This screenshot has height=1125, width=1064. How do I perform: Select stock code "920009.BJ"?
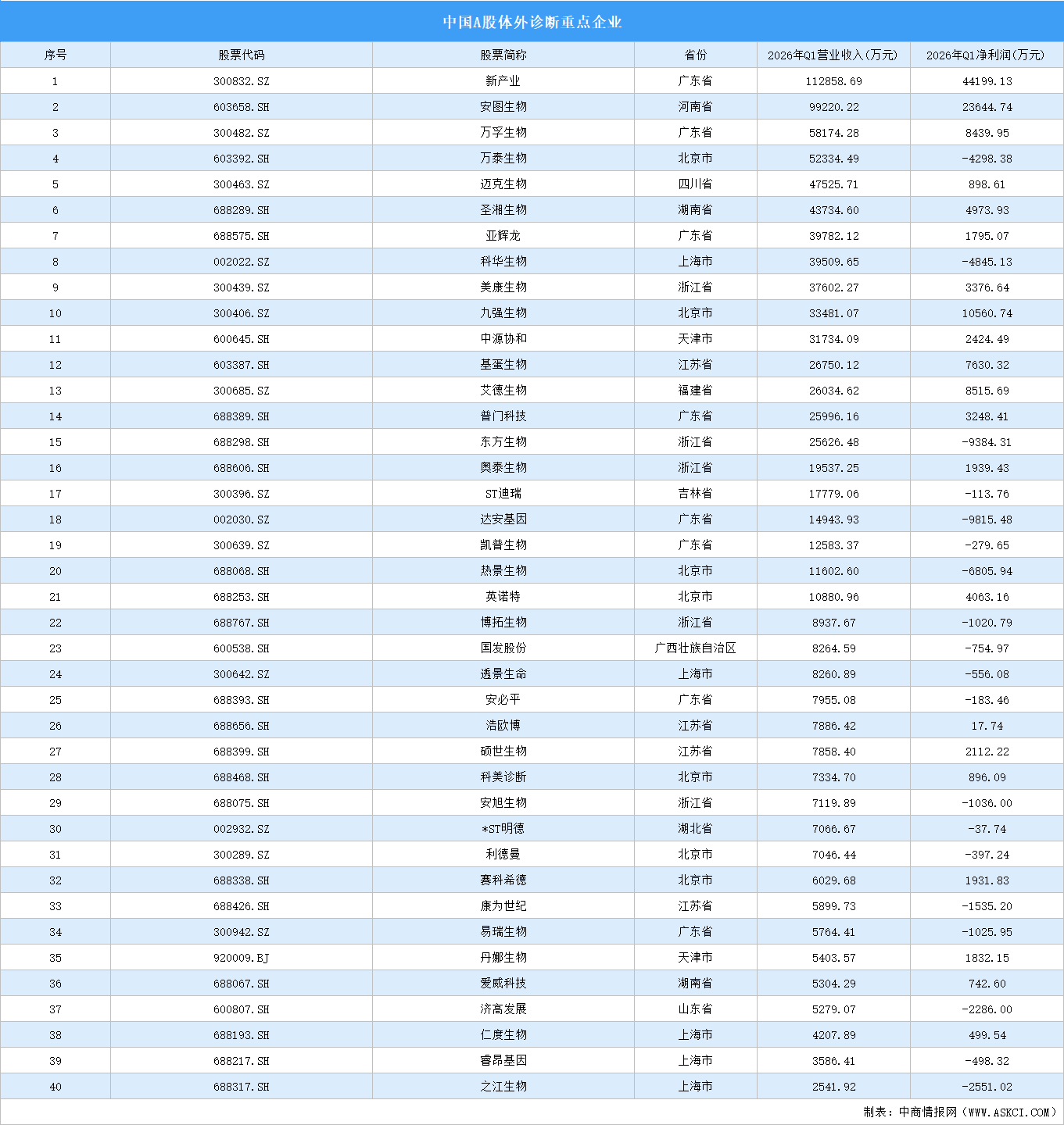(242, 958)
